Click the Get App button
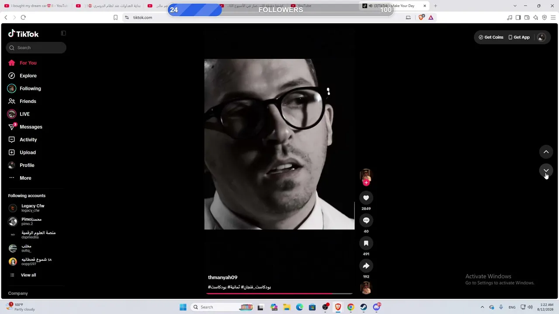 (x=519, y=37)
